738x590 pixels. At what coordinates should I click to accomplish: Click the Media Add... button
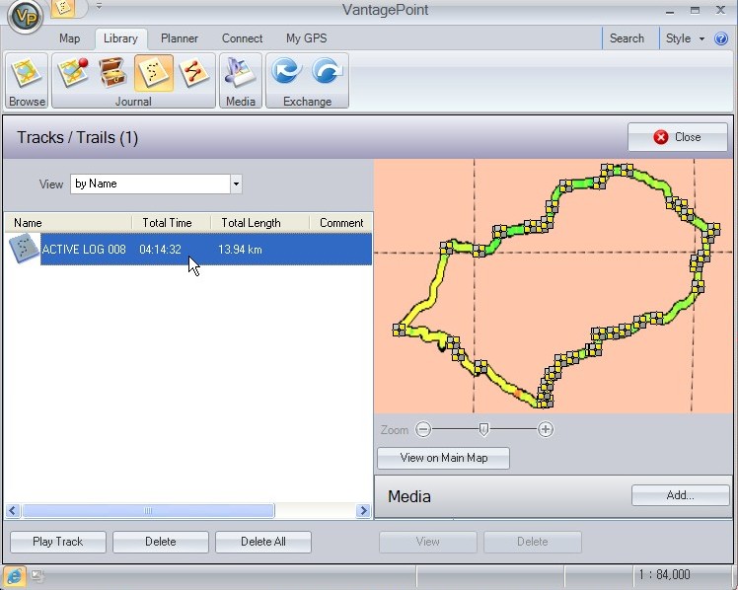pyautogui.click(x=680, y=495)
